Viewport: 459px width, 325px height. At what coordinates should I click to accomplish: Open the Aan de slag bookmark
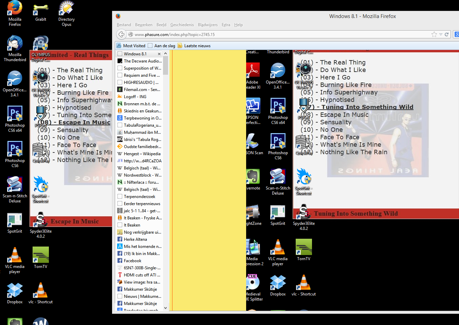[161, 46]
